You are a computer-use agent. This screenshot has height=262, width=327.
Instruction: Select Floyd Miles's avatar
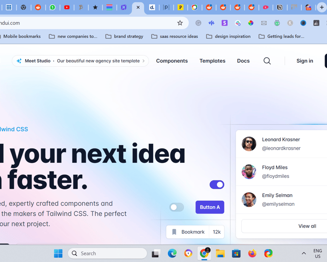[x=249, y=171]
